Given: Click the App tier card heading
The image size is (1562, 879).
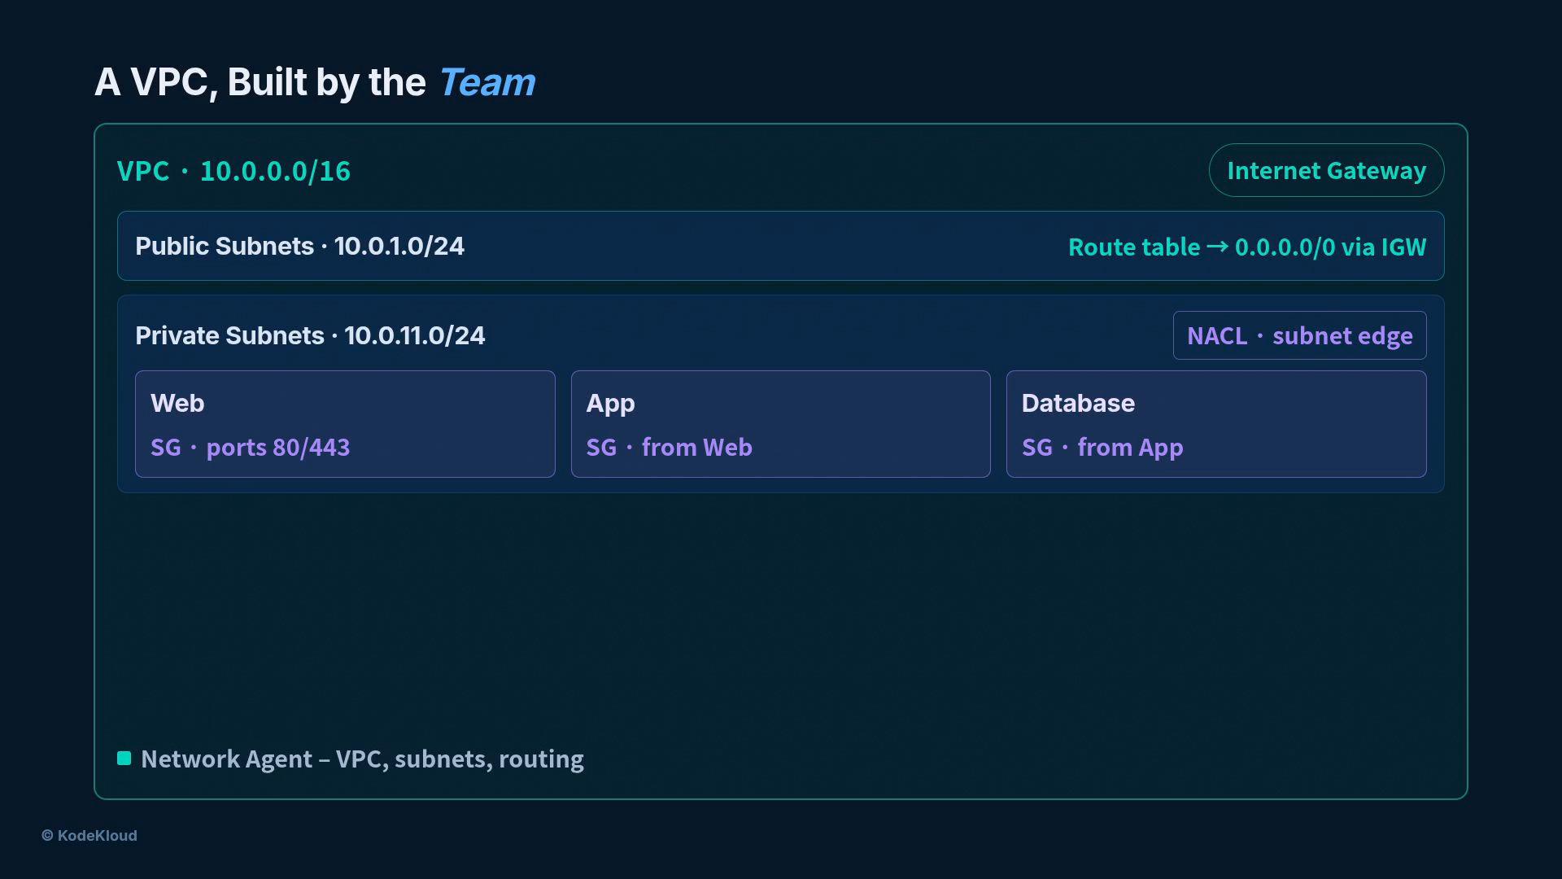Looking at the screenshot, I should 610,403.
